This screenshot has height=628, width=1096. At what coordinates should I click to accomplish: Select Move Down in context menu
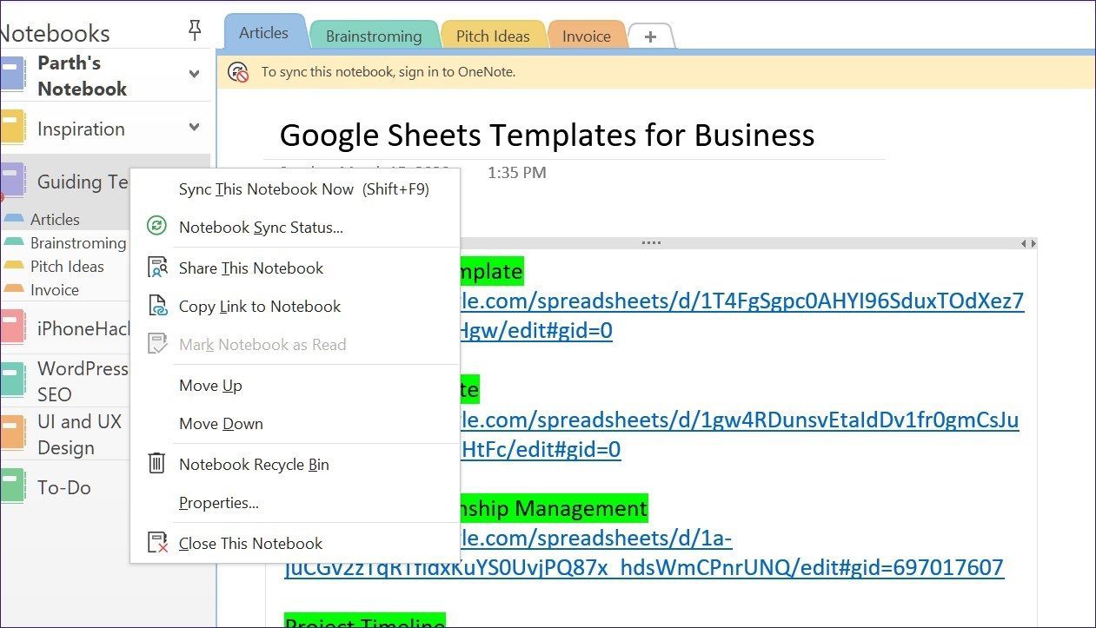tap(295, 424)
